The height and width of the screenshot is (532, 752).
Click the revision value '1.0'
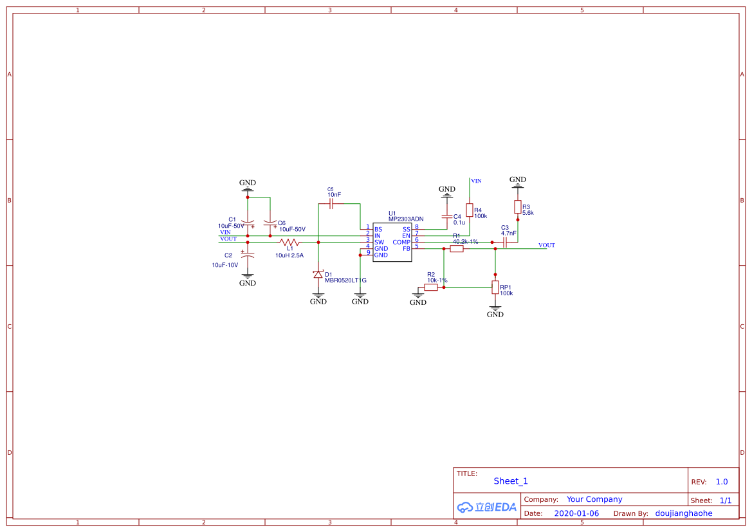[722, 482]
